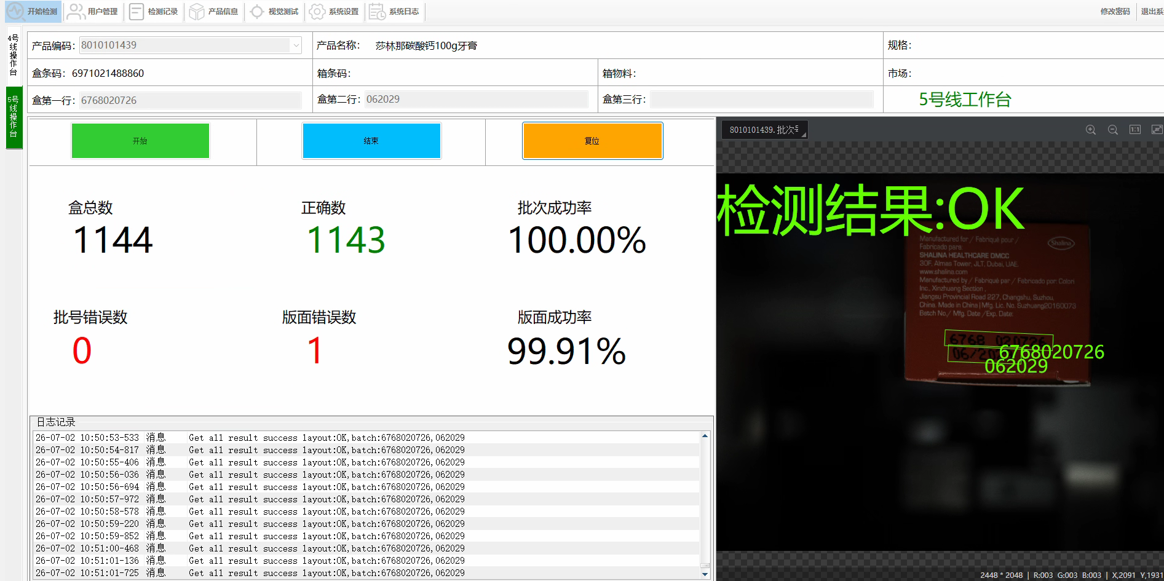1164x581 pixels.
Task: Click the 版面成功率 value 99.91%
Action: pos(566,351)
